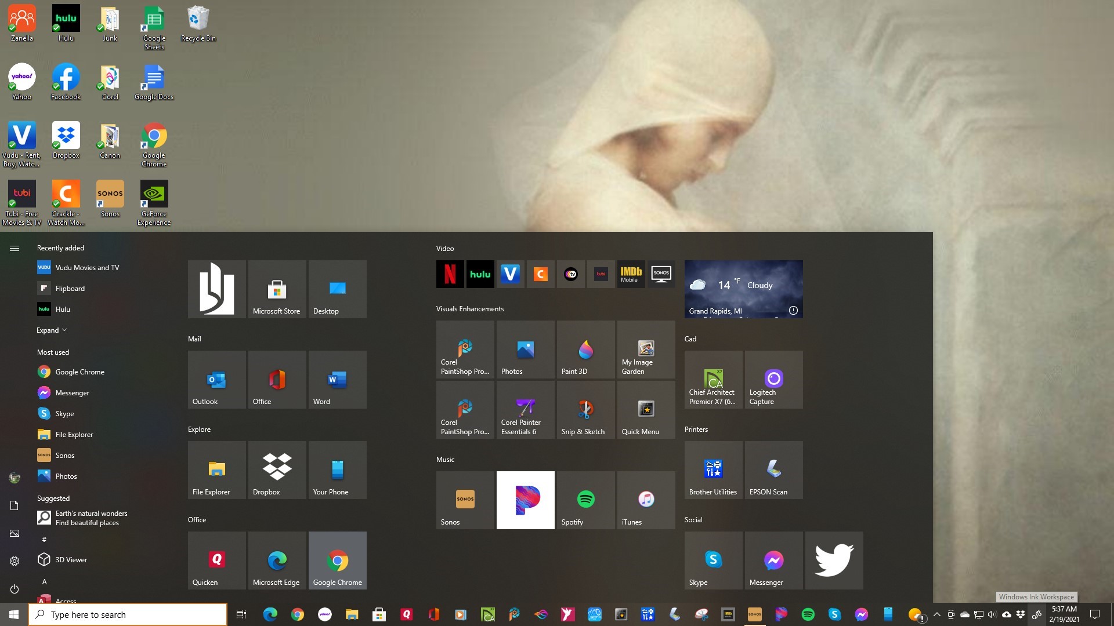Select the Google Sheets desktop shortcut

[x=154, y=27]
